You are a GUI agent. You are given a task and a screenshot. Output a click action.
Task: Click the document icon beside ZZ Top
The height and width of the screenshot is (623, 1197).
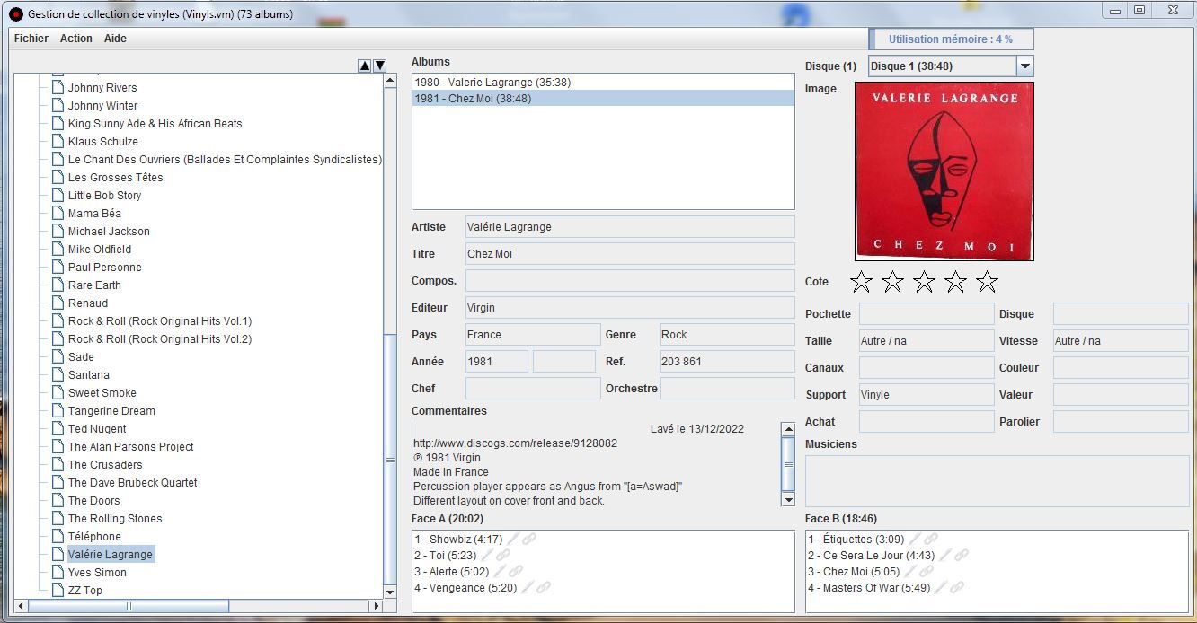(58, 590)
